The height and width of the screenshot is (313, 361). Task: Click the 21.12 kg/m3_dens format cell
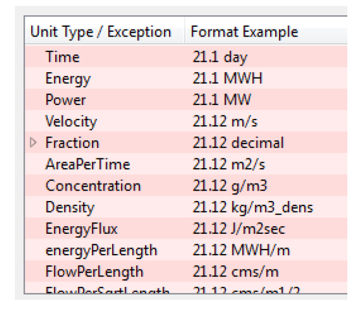pos(253,208)
